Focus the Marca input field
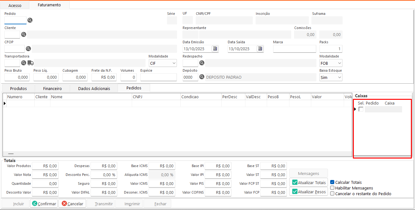This screenshot has width=415, height=210. click(294, 49)
